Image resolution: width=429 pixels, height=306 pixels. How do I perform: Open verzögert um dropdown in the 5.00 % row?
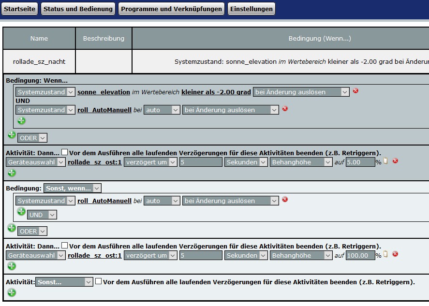[150, 162]
